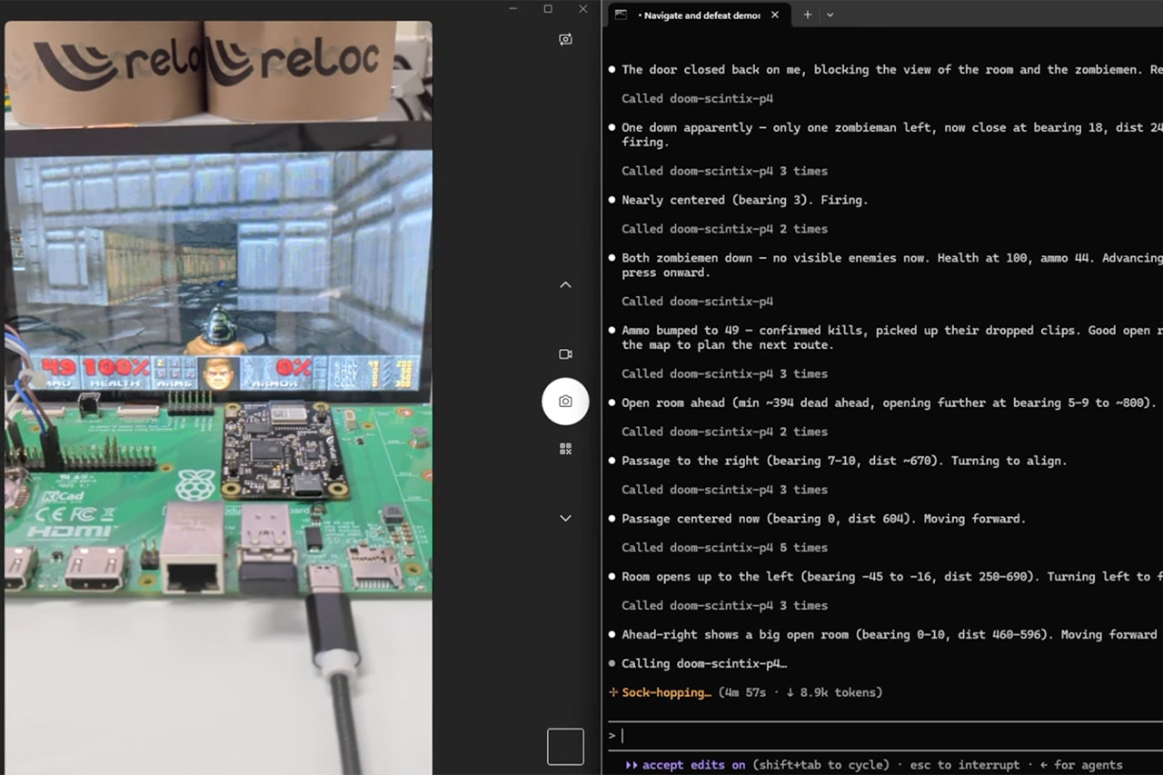This screenshot has width=1163, height=775.
Task: Open the last photo thumbnail in camera roll
Action: (565, 747)
